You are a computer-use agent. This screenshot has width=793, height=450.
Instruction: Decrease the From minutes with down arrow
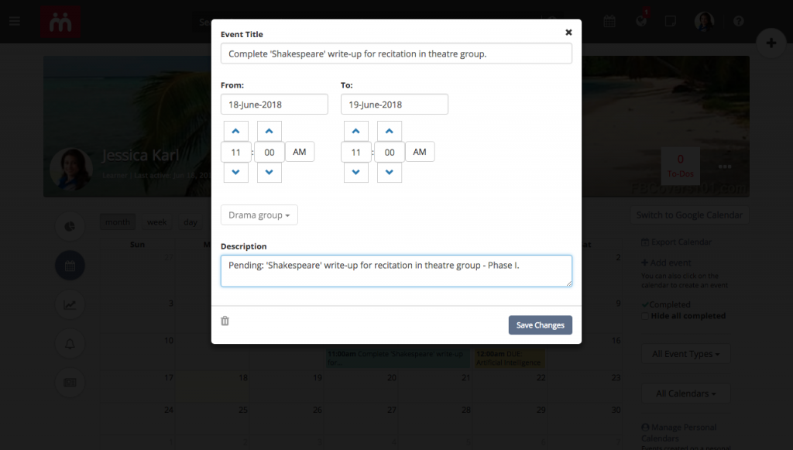pyautogui.click(x=269, y=173)
